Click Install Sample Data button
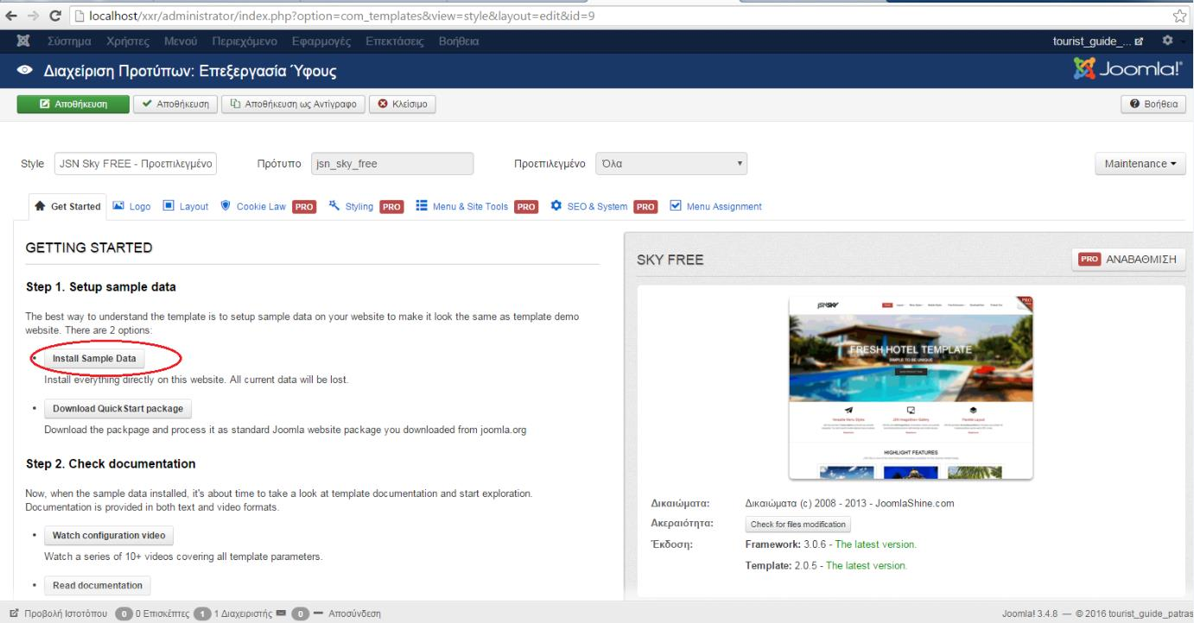The image size is (1194, 623). coord(94,358)
